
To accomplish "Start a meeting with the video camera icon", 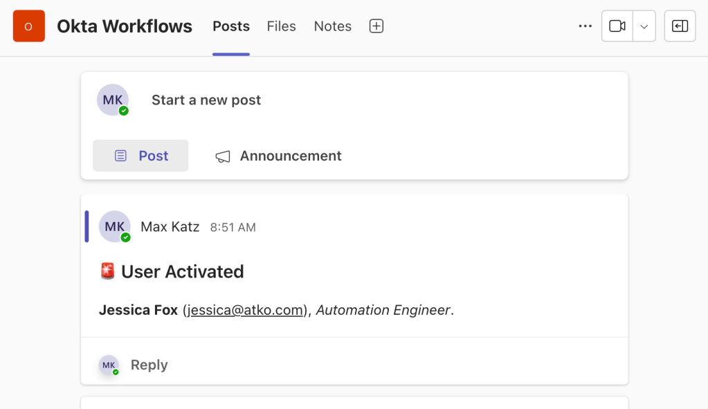I will 617,26.
